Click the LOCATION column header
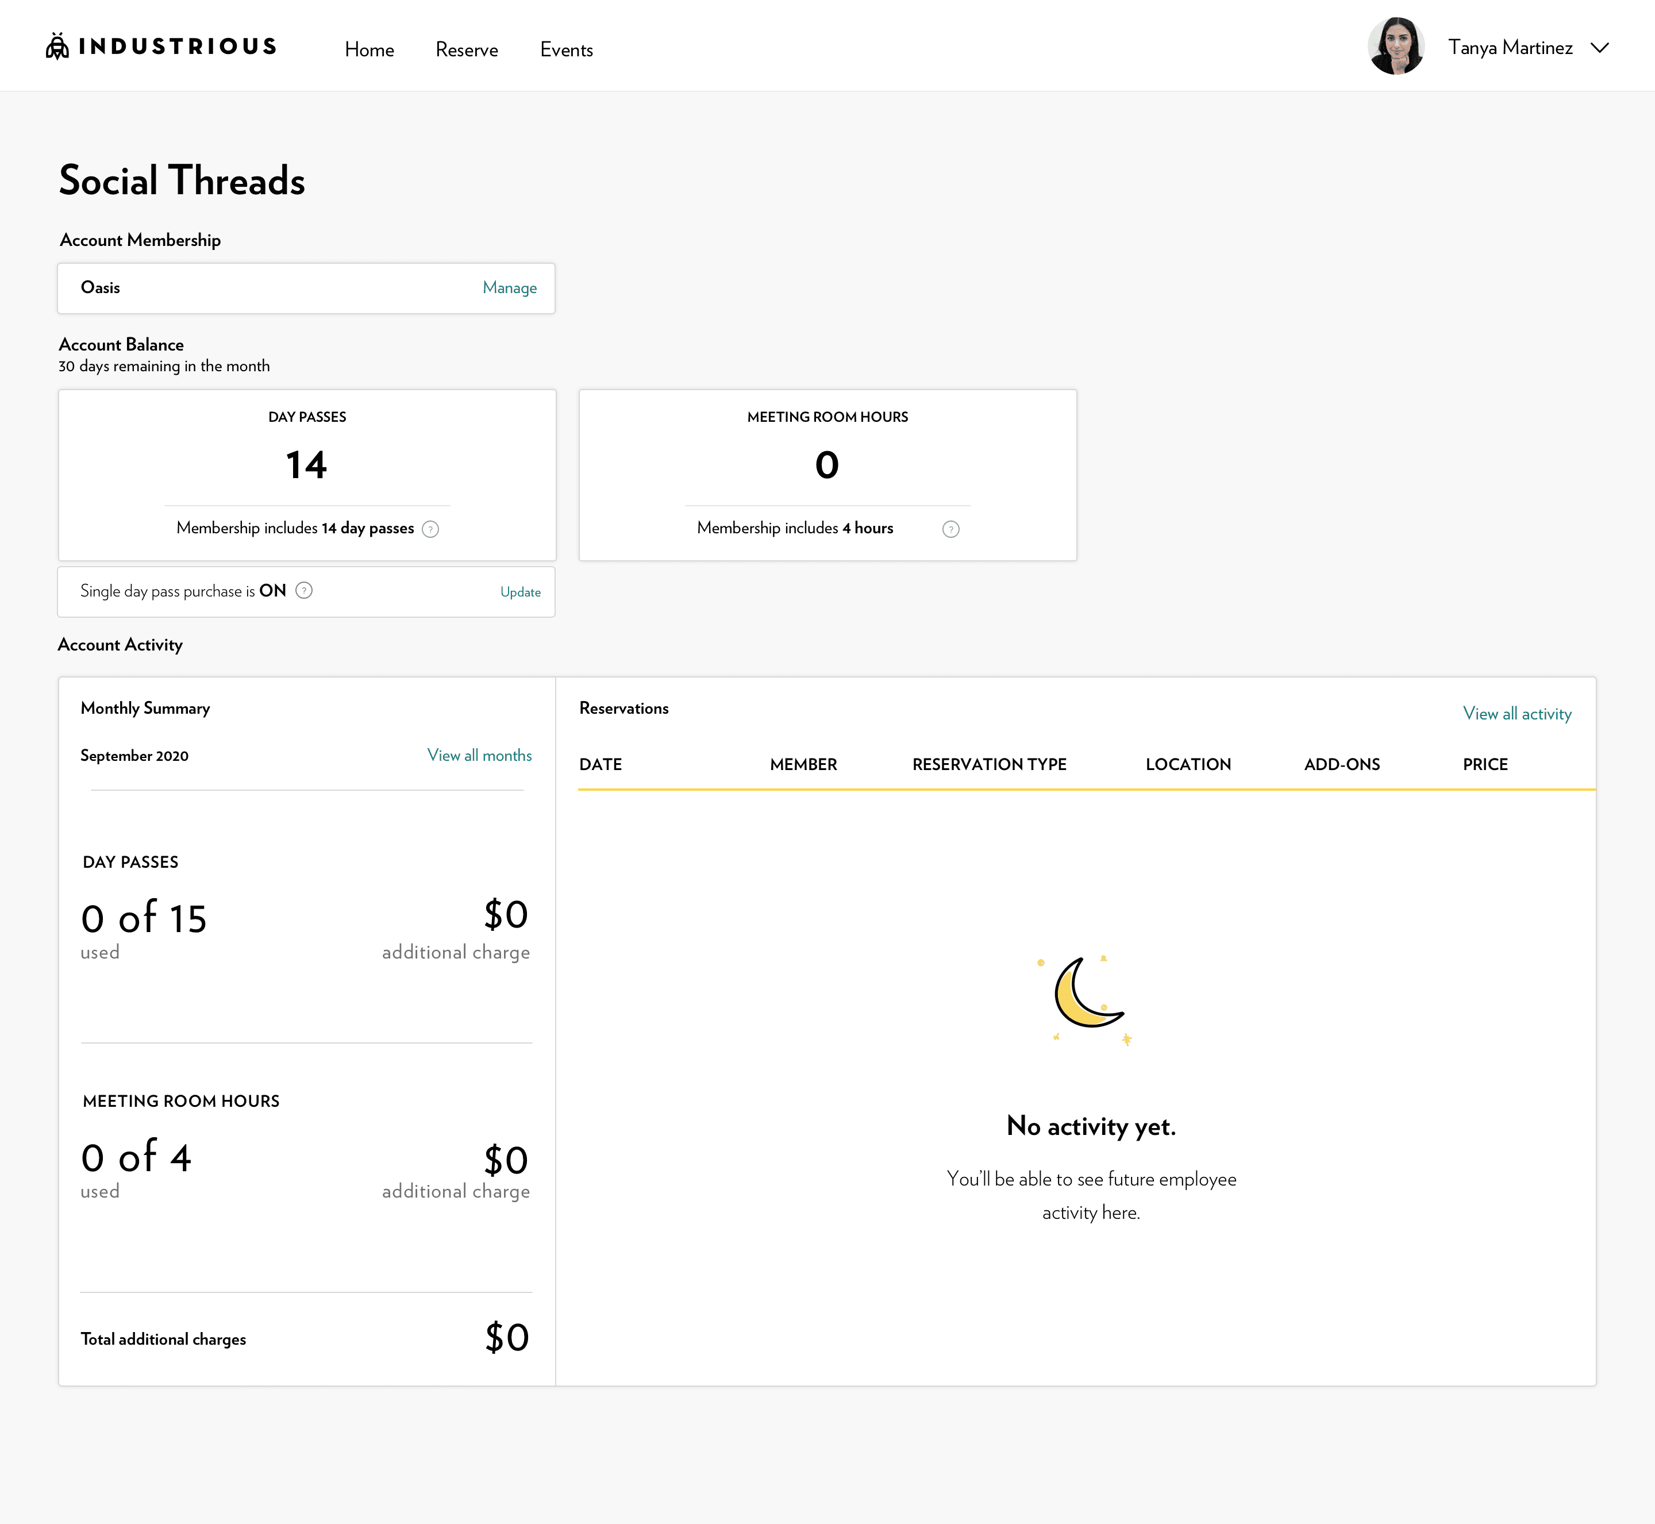1655x1524 pixels. [1188, 764]
